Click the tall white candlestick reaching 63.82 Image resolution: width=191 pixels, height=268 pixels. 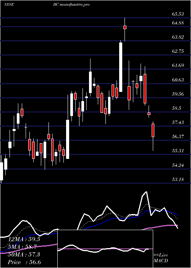[121, 67]
